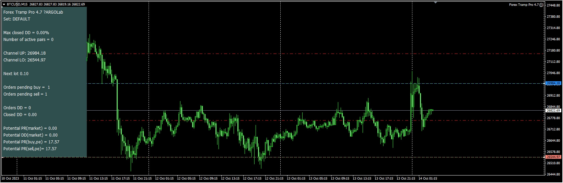The width and height of the screenshot is (563, 183).
Task: Click the Max closed DD = 0.00% line
Action: click(26, 33)
